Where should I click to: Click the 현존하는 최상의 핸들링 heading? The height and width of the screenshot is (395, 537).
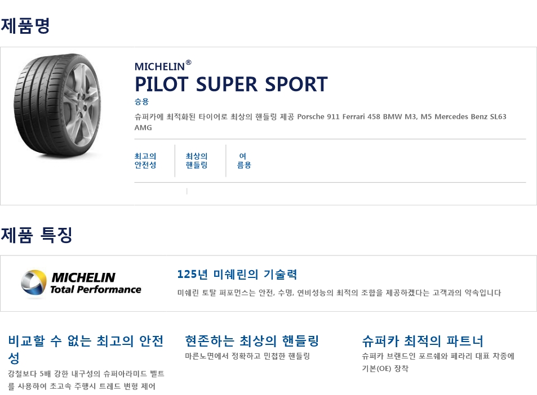point(252,341)
